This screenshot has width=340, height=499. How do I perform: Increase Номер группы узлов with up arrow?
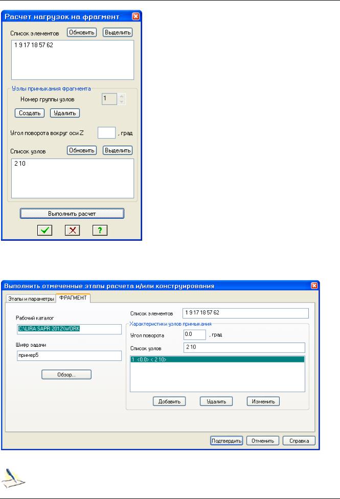tap(121, 96)
